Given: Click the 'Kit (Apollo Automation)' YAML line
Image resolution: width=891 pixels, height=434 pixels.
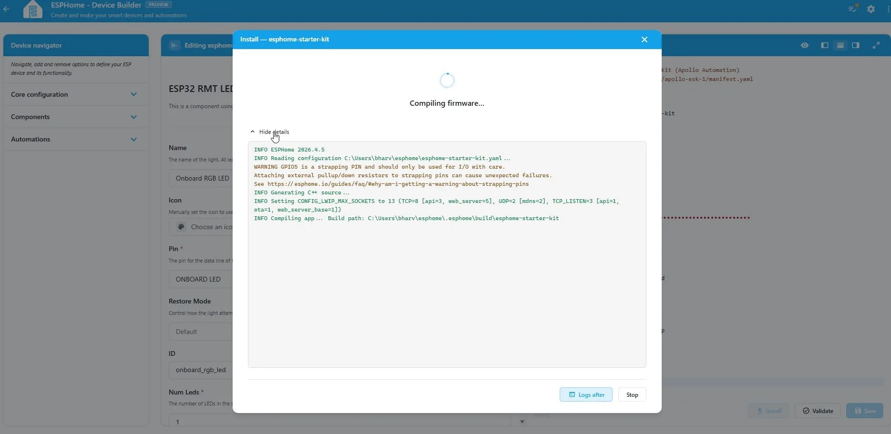Looking at the screenshot, I should (700, 70).
